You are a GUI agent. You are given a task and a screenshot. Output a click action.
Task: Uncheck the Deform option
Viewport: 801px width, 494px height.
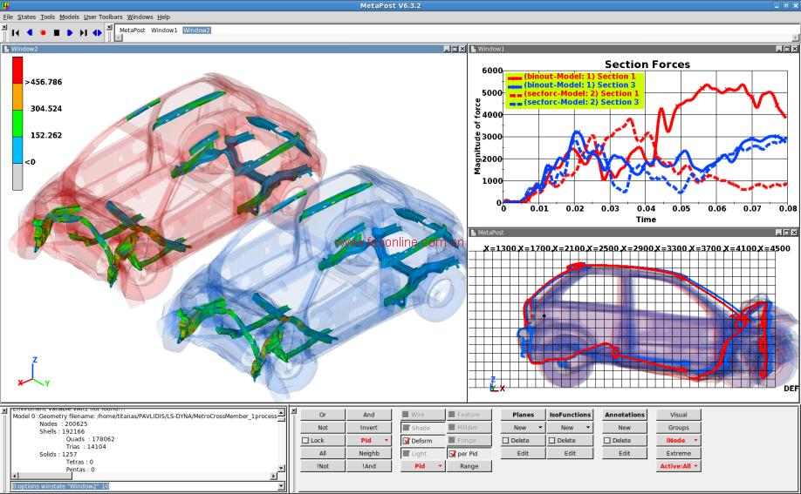[x=407, y=441]
